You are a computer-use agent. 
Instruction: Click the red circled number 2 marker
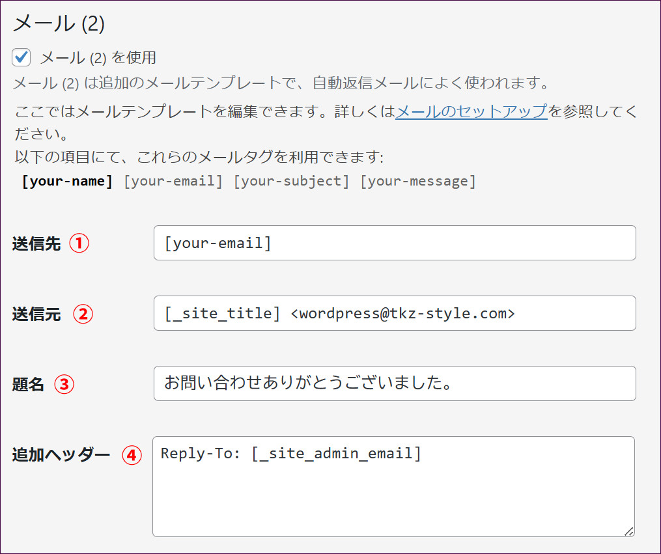pyautogui.click(x=83, y=314)
